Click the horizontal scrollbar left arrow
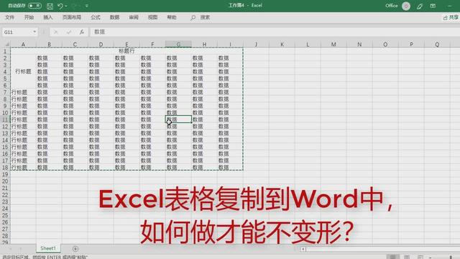This screenshot has width=460, height=259. (x=303, y=249)
